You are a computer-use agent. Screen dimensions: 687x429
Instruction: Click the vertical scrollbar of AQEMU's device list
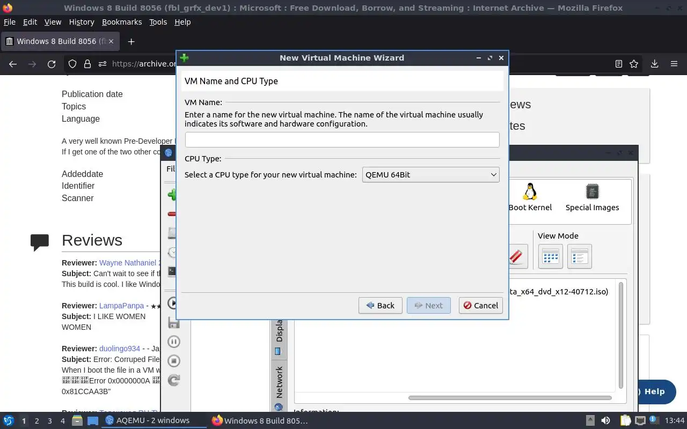(x=621, y=336)
